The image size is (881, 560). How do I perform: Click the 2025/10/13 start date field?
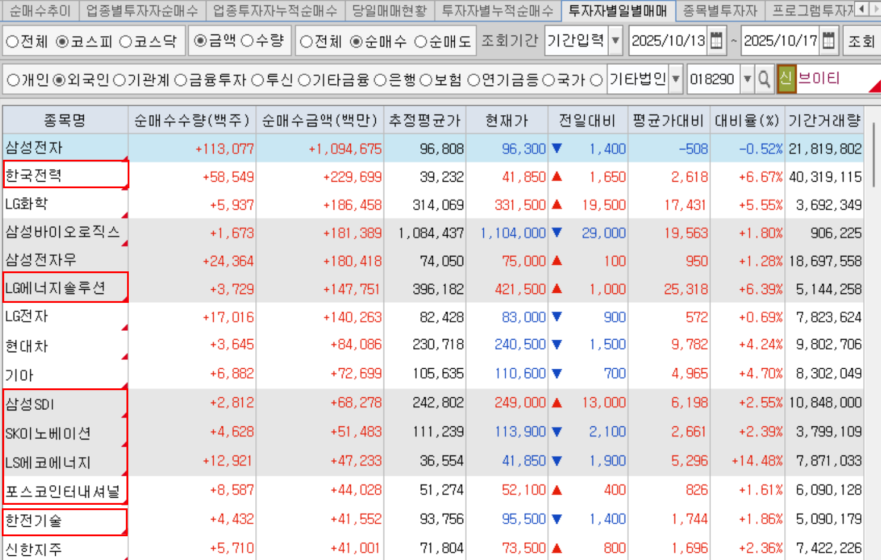tap(668, 40)
